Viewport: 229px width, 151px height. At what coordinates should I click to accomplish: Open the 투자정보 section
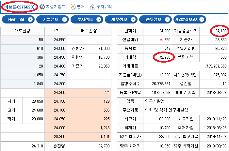[87, 19]
